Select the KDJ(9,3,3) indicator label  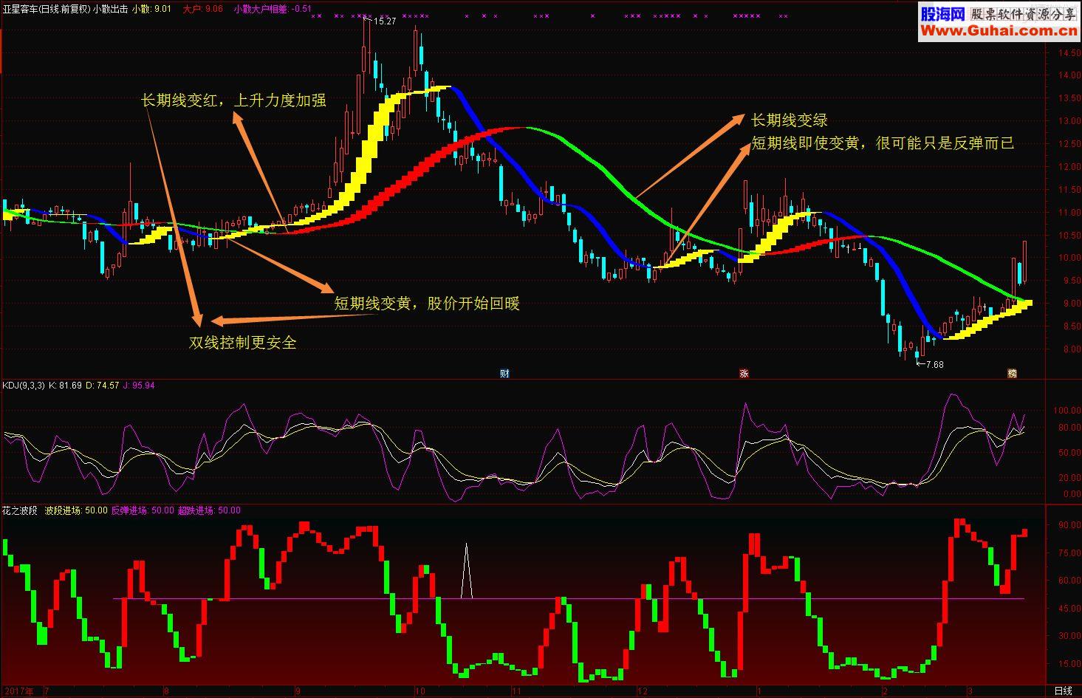pyautogui.click(x=24, y=386)
